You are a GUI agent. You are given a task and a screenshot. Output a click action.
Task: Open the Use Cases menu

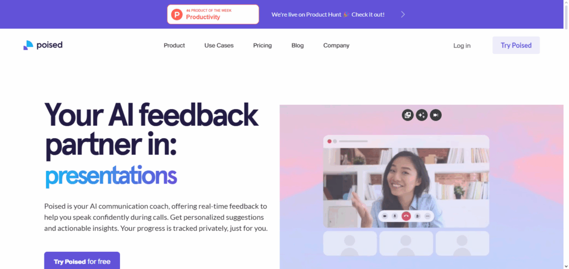coord(219,45)
